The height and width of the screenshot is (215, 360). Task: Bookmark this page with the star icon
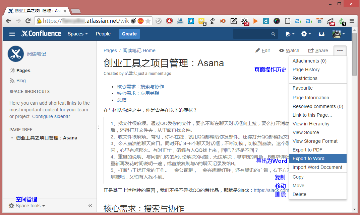[148, 21]
